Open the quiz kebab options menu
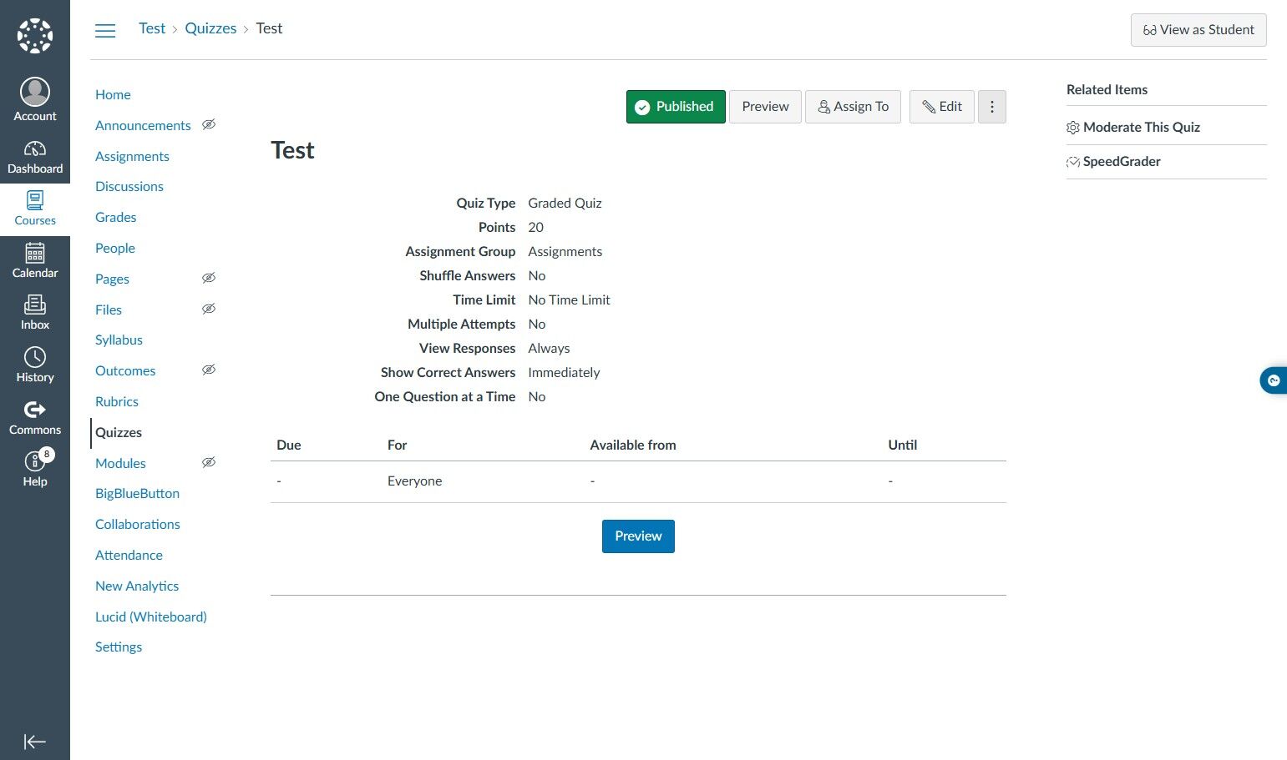Image resolution: width=1287 pixels, height=760 pixels. 992,107
